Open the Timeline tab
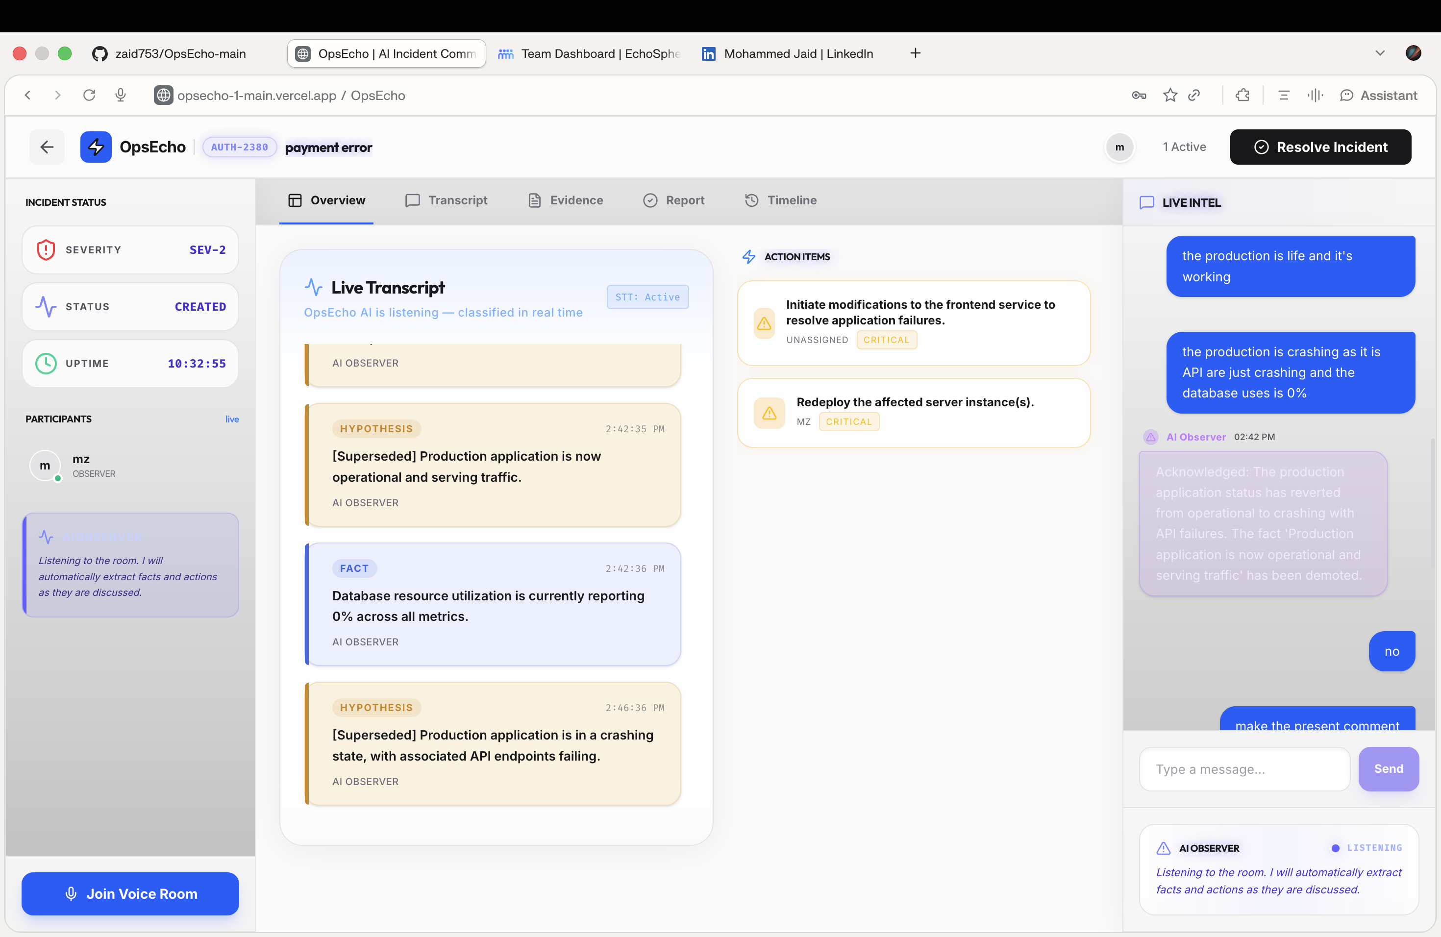 click(x=780, y=200)
